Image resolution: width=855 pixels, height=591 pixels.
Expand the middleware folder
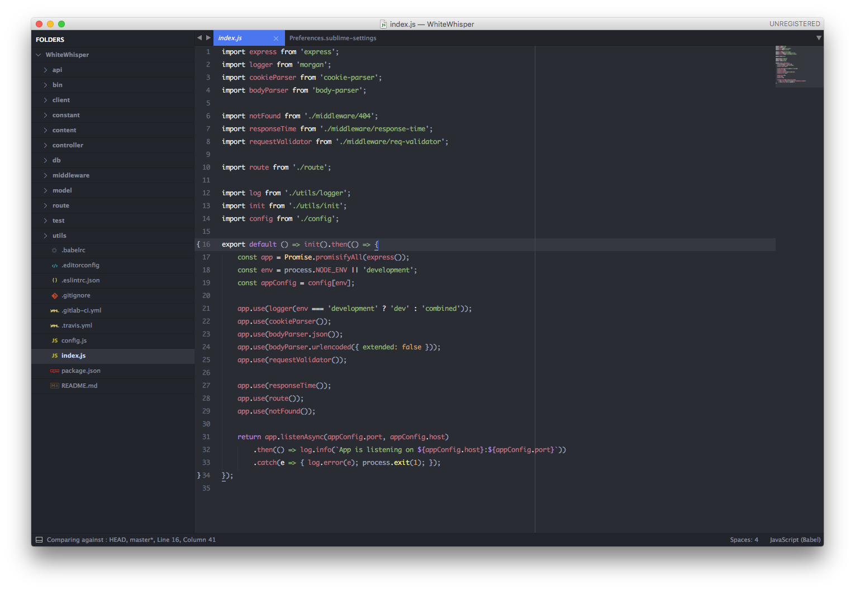[45, 175]
